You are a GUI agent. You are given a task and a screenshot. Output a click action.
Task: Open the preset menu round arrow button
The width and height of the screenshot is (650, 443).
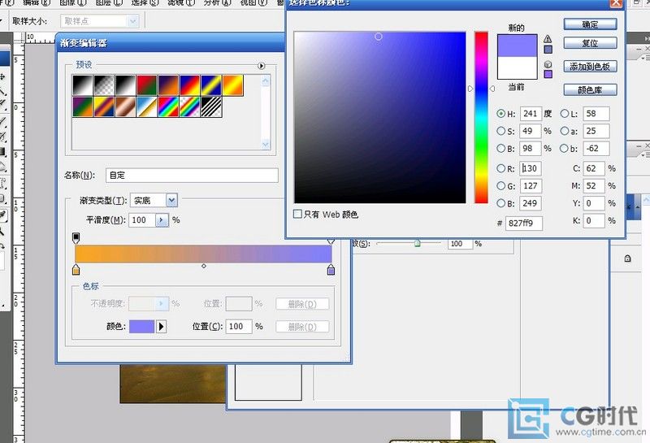pyautogui.click(x=261, y=66)
